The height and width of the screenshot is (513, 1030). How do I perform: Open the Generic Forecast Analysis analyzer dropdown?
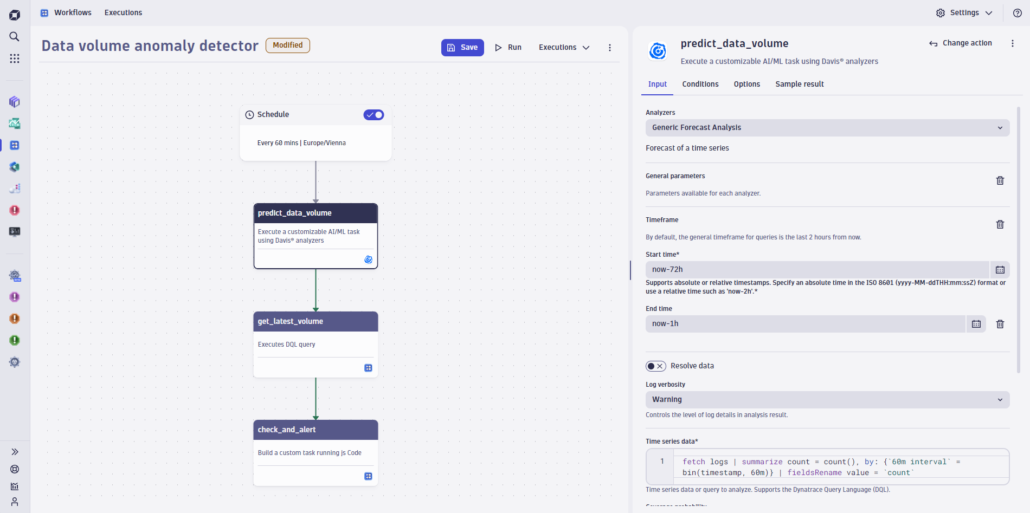tap(827, 128)
